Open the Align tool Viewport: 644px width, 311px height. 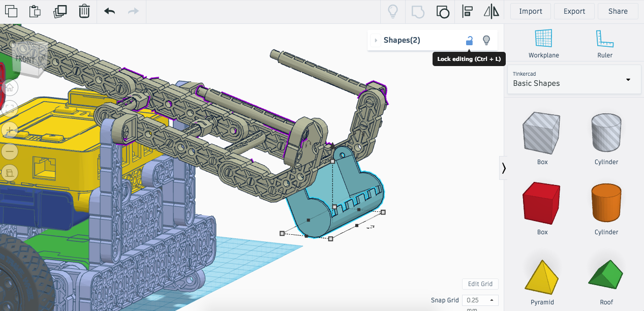click(x=467, y=11)
